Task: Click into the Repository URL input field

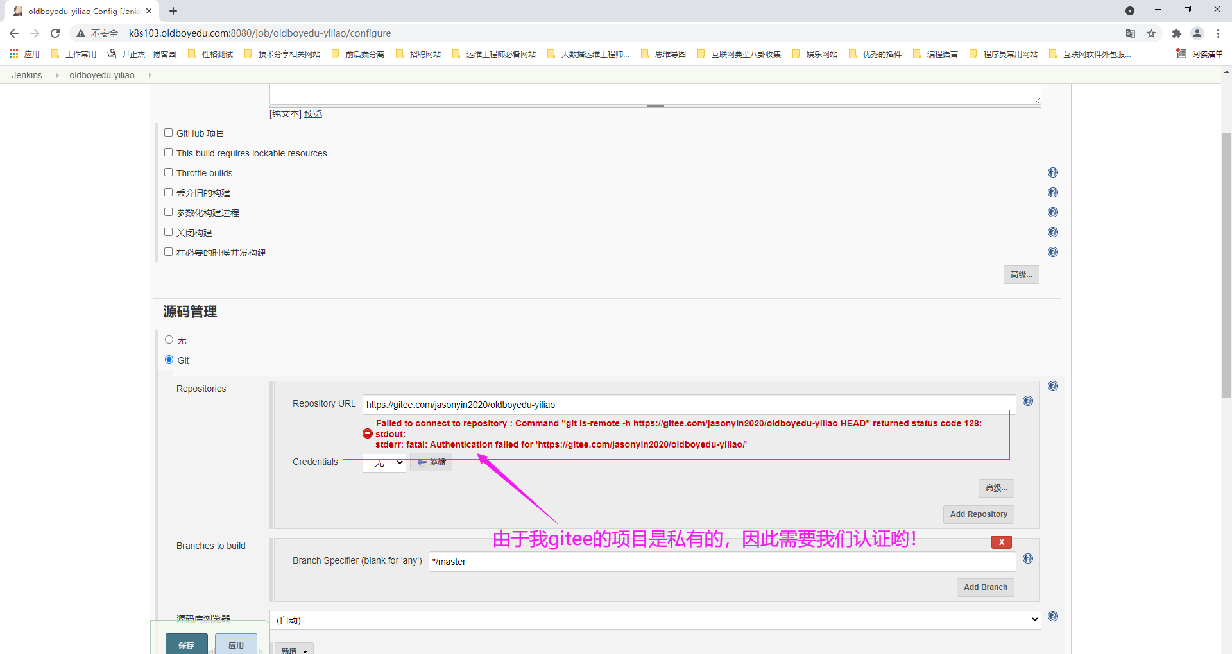Action: coord(688,405)
